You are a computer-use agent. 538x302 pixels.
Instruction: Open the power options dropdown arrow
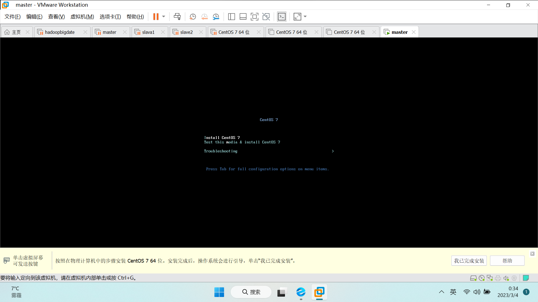[x=164, y=17]
